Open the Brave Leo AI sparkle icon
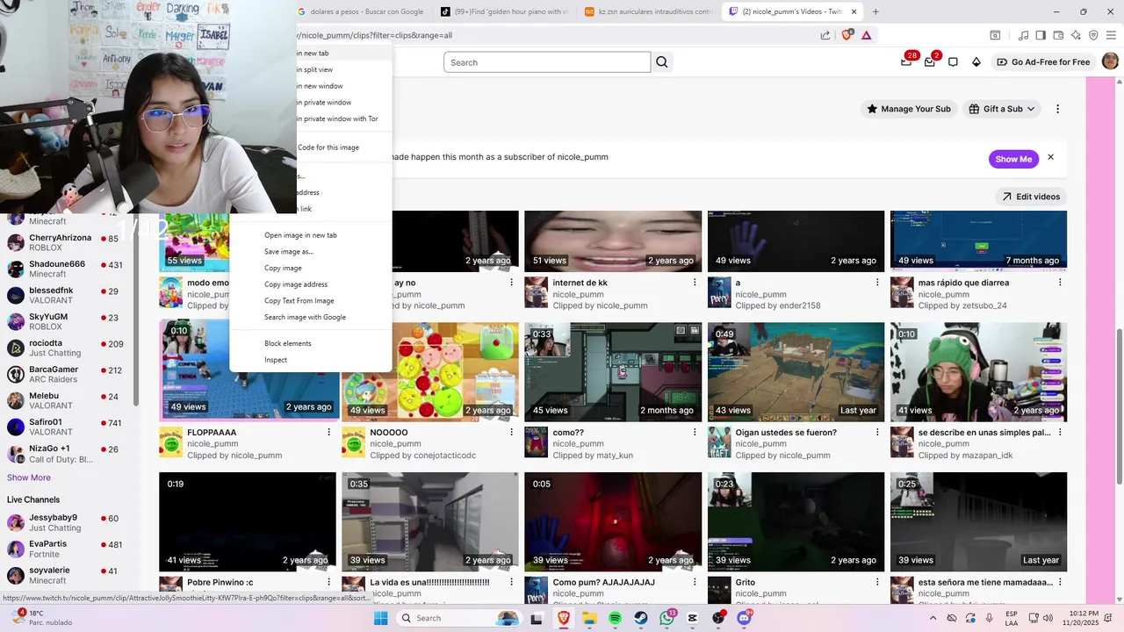This screenshot has width=1124, height=632. [1076, 35]
